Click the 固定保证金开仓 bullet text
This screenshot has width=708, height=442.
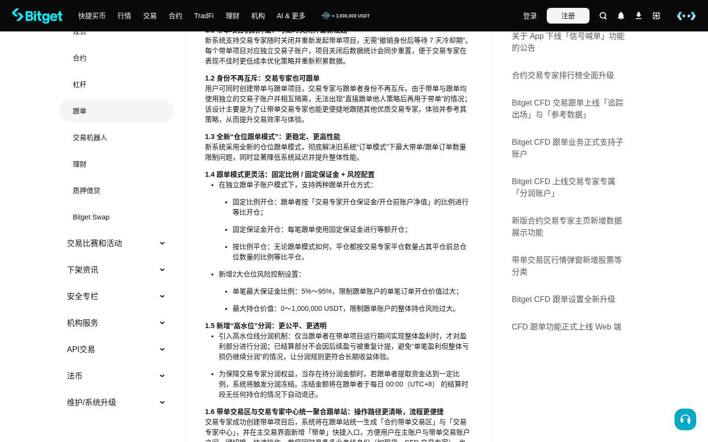(x=320, y=229)
